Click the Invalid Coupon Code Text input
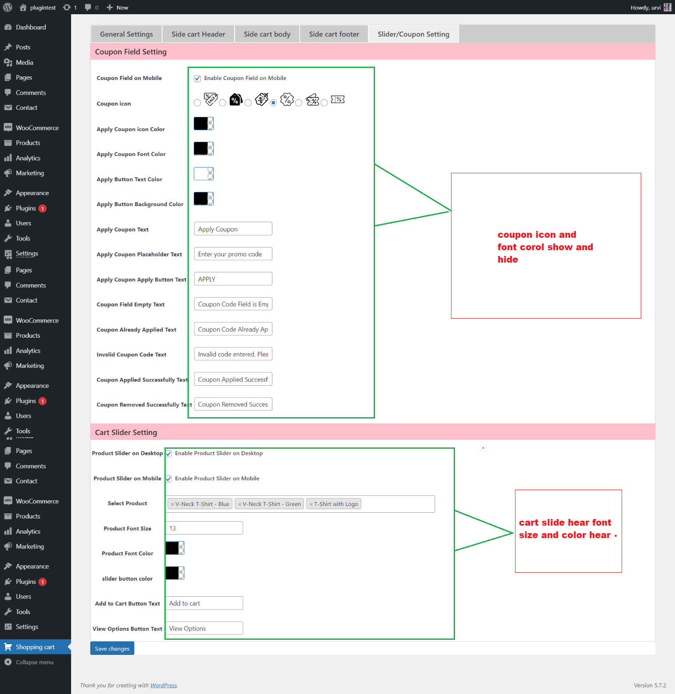 233,354
